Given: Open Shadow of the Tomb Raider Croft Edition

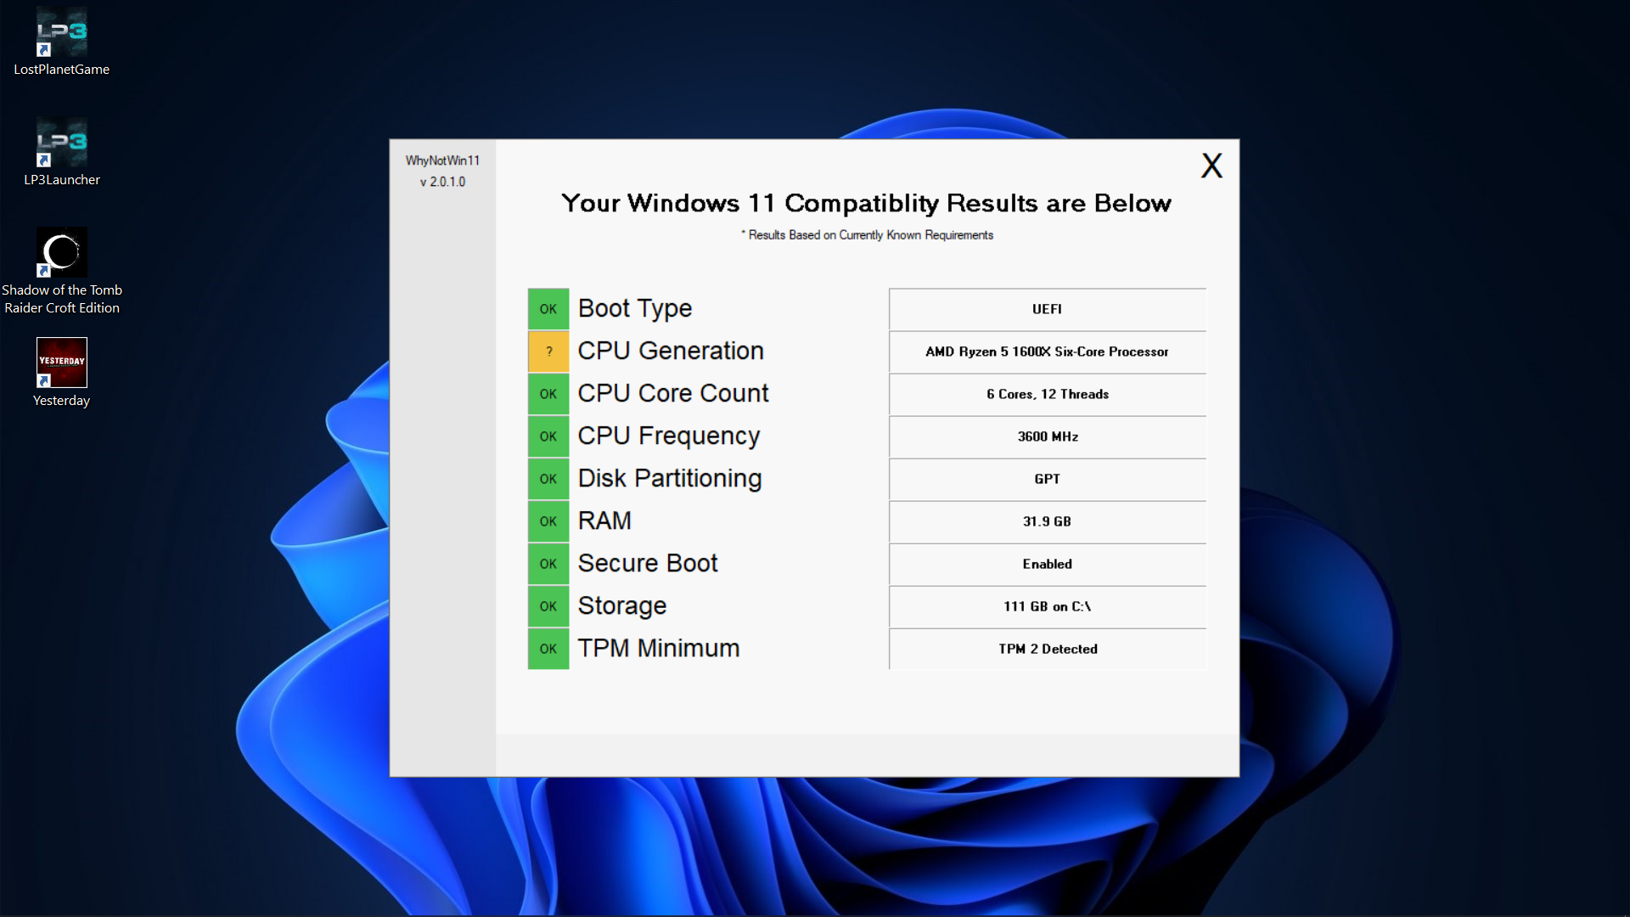Looking at the screenshot, I should pos(60,252).
